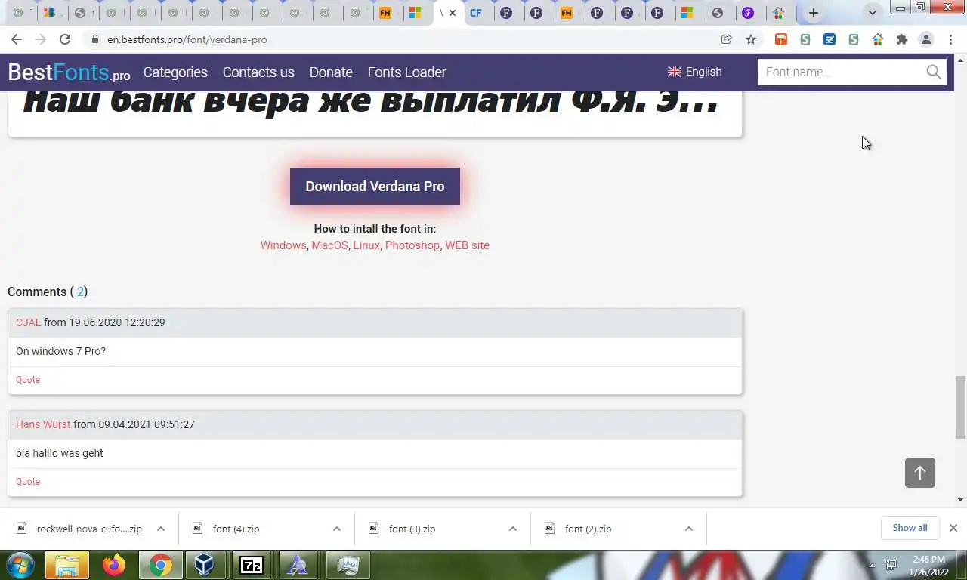Open 7-Zip from the taskbar
The image size is (967, 580).
251,565
